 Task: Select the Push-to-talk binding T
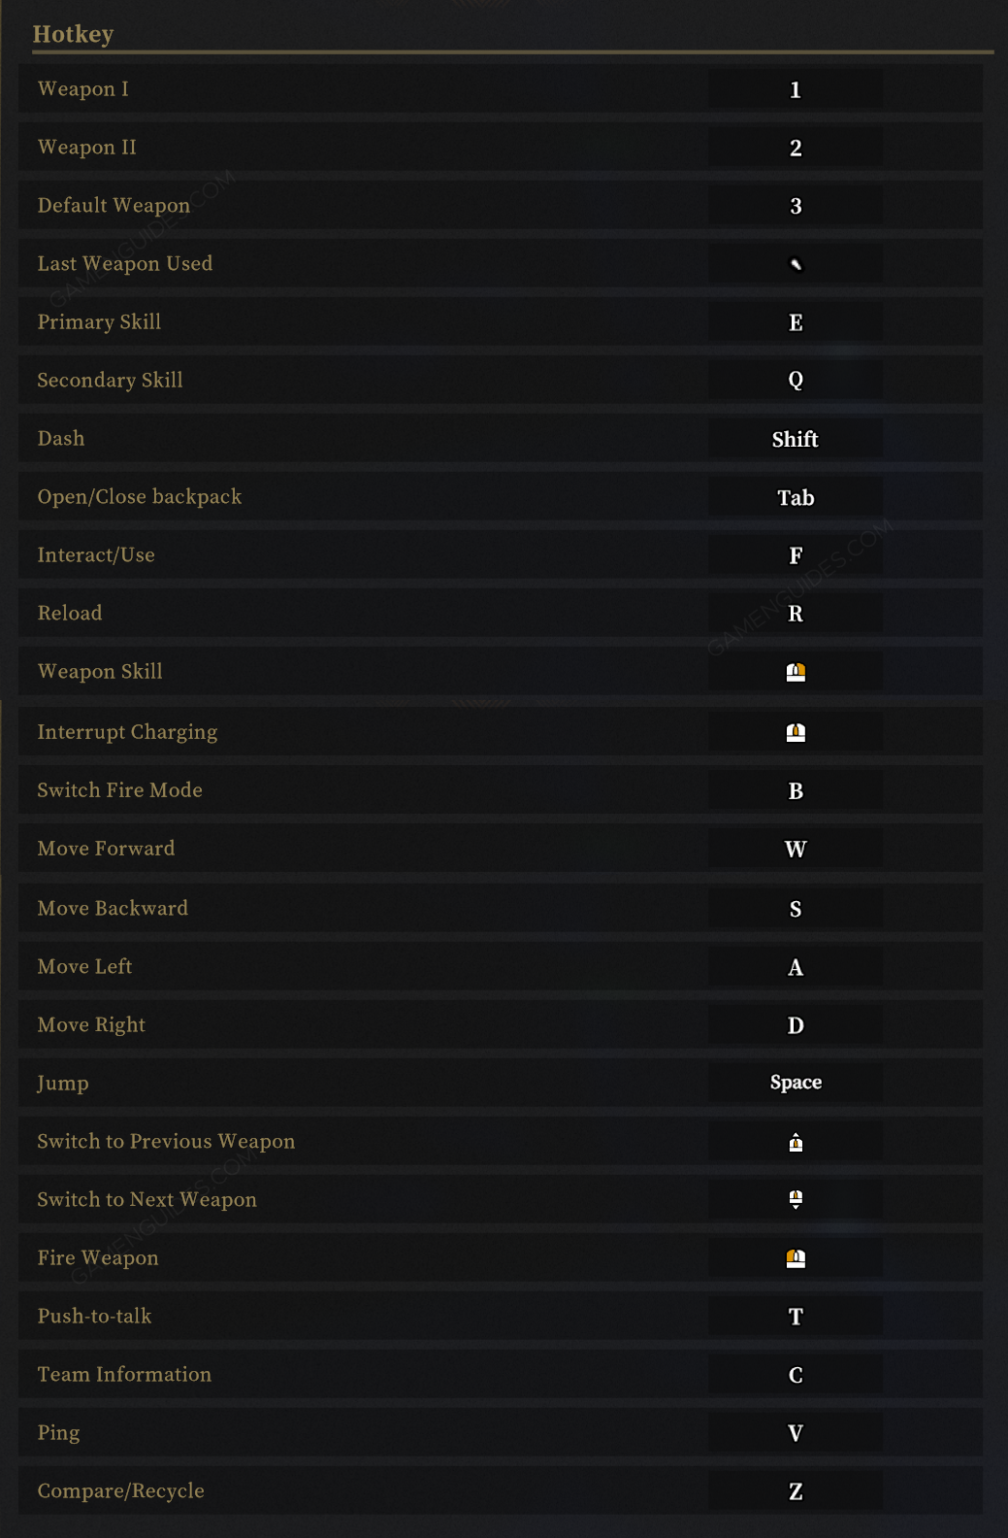pyautogui.click(x=796, y=1317)
